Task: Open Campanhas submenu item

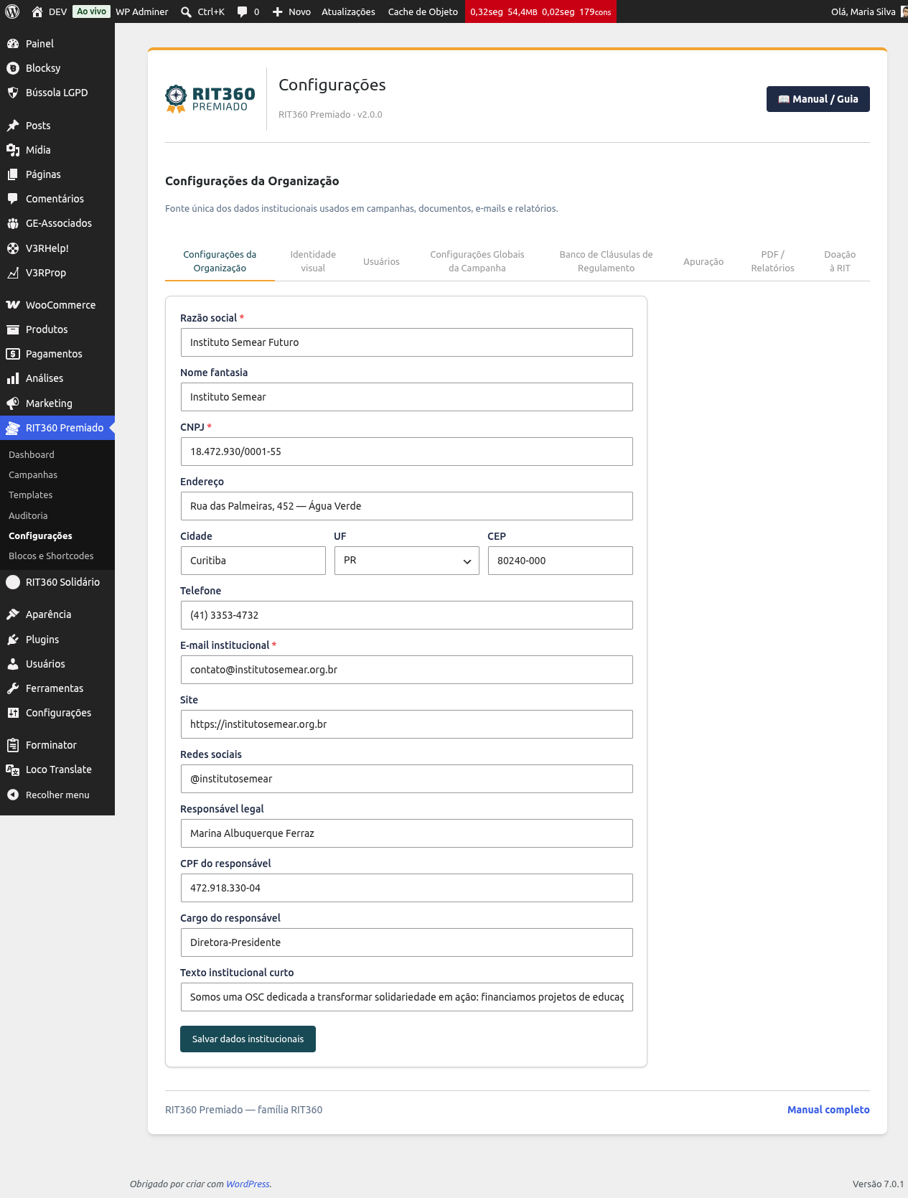Action: click(x=33, y=475)
